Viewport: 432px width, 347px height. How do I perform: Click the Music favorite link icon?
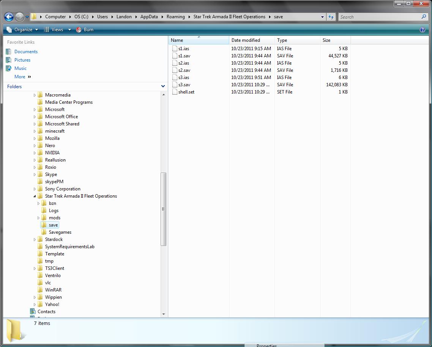tap(9, 68)
